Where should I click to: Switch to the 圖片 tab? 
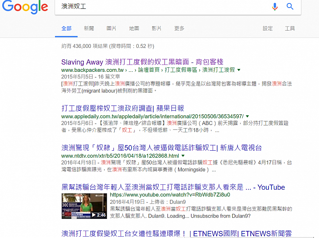point(112,28)
